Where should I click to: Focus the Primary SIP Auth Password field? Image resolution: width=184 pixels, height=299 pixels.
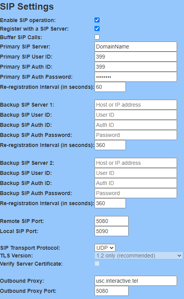(x=136, y=77)
